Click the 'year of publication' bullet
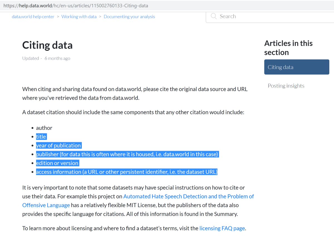 coord(58,145)
